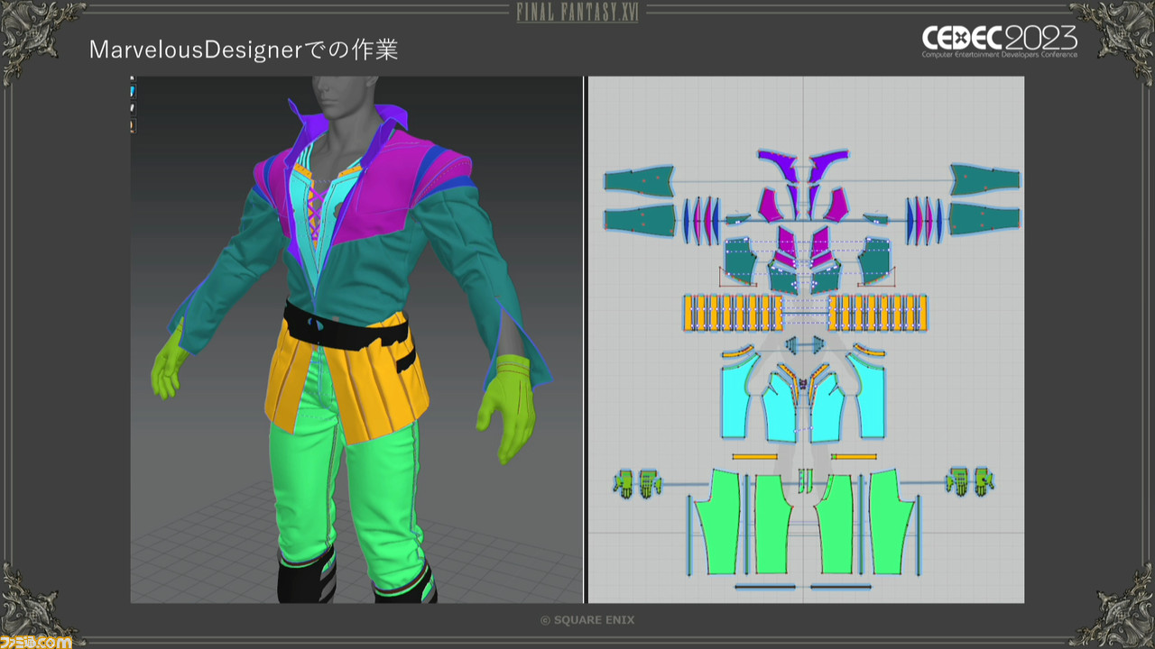Click the topmost small icon in 3D viewport corner

coord(133,79)
